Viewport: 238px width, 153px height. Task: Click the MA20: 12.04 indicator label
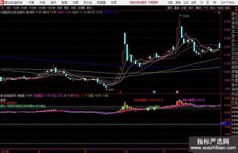pyautogui.click(x=64, y=12)
